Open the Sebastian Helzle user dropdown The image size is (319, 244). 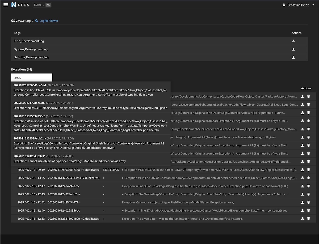click(x=298, y=5)
